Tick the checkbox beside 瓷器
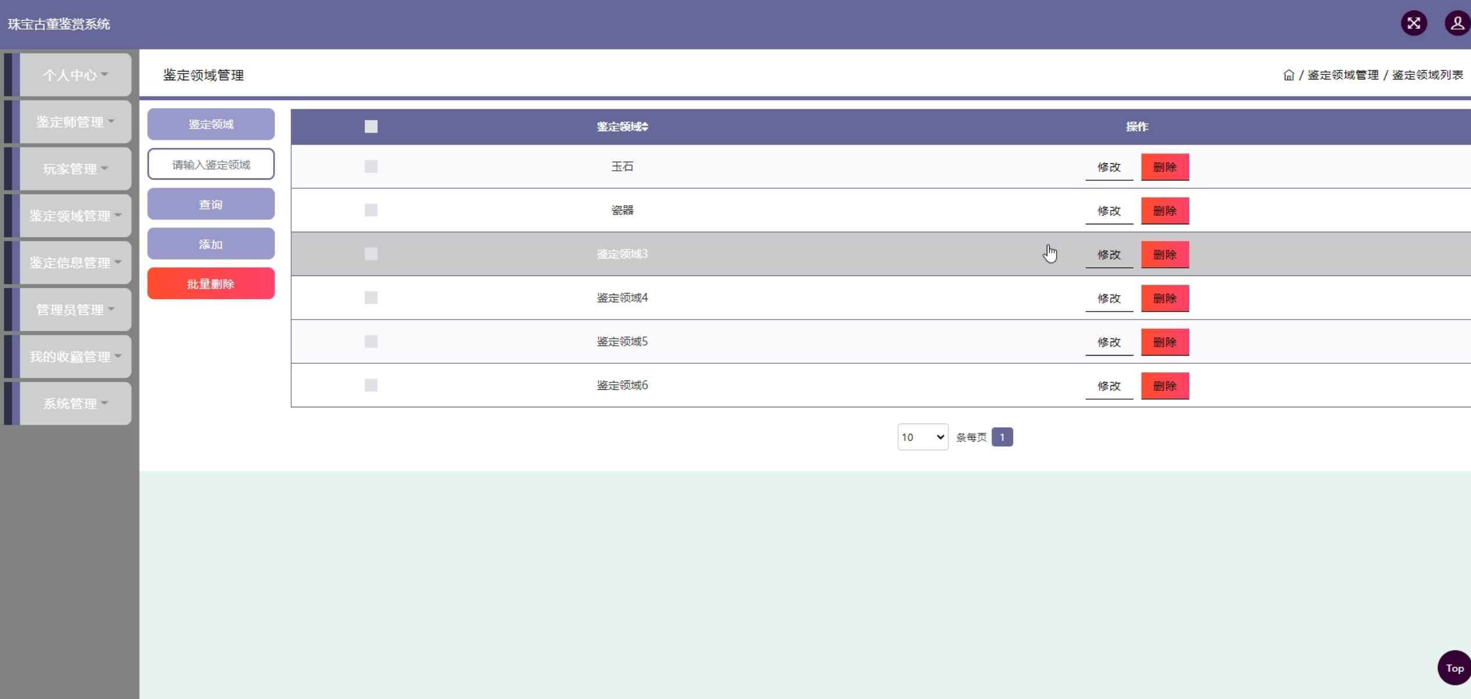This screenshot has height=699, width=1471. 371,210
